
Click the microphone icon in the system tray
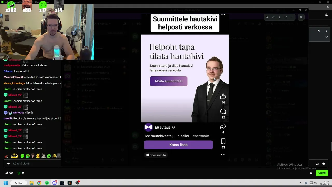pyautogui.click(x=306, y=183)
